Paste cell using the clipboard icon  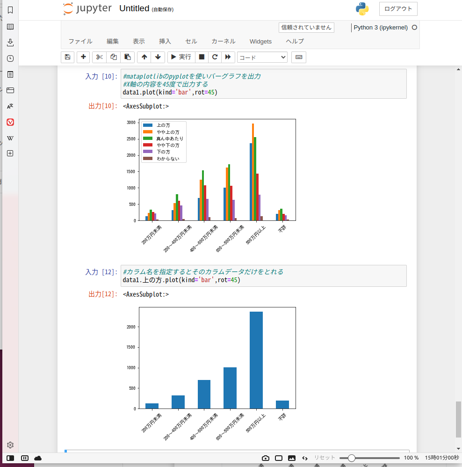pos(127,57)
